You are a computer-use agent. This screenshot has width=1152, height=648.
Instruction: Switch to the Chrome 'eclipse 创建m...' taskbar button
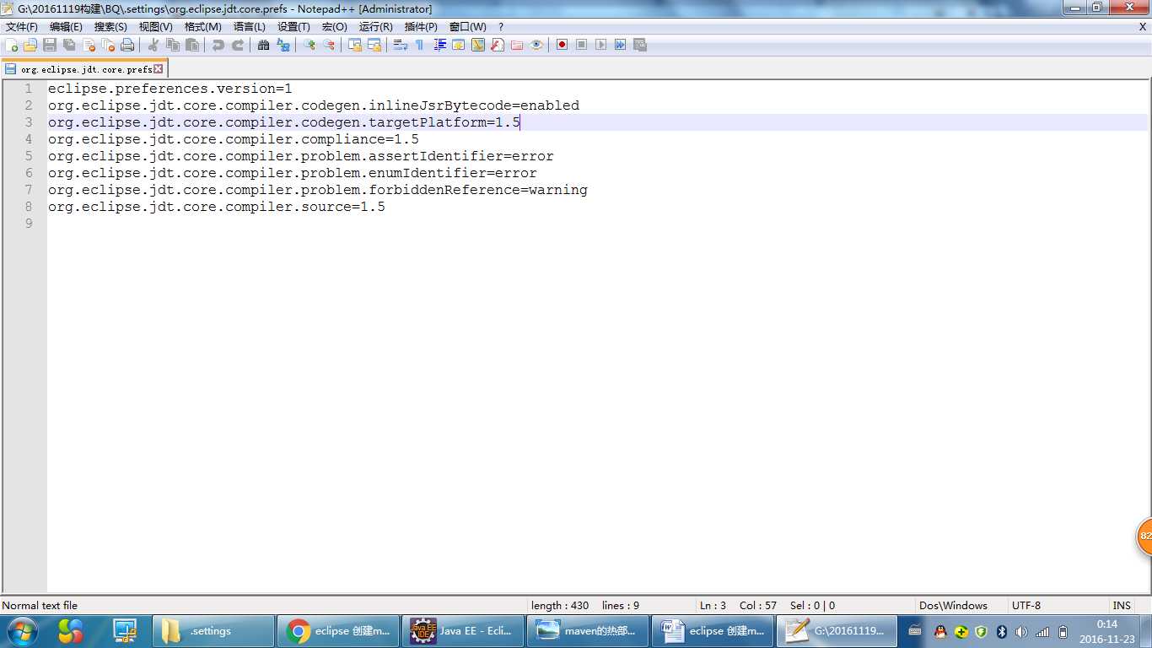(338, 631)
